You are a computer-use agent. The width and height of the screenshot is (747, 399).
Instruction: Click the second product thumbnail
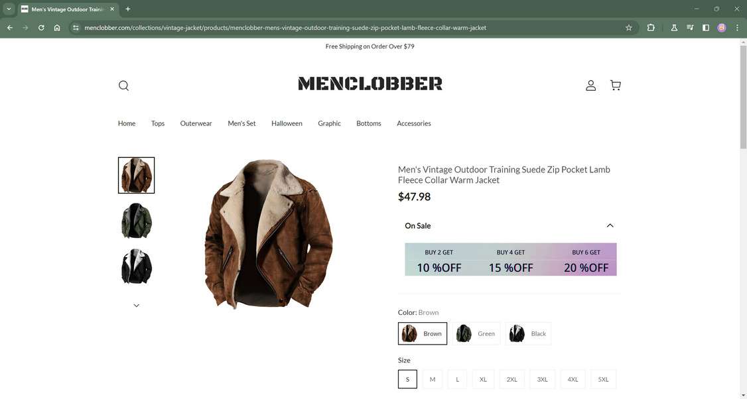(x=136, y=221)
